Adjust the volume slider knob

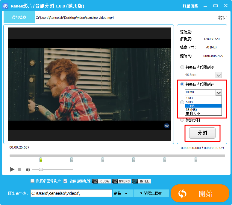pos(41,169)
